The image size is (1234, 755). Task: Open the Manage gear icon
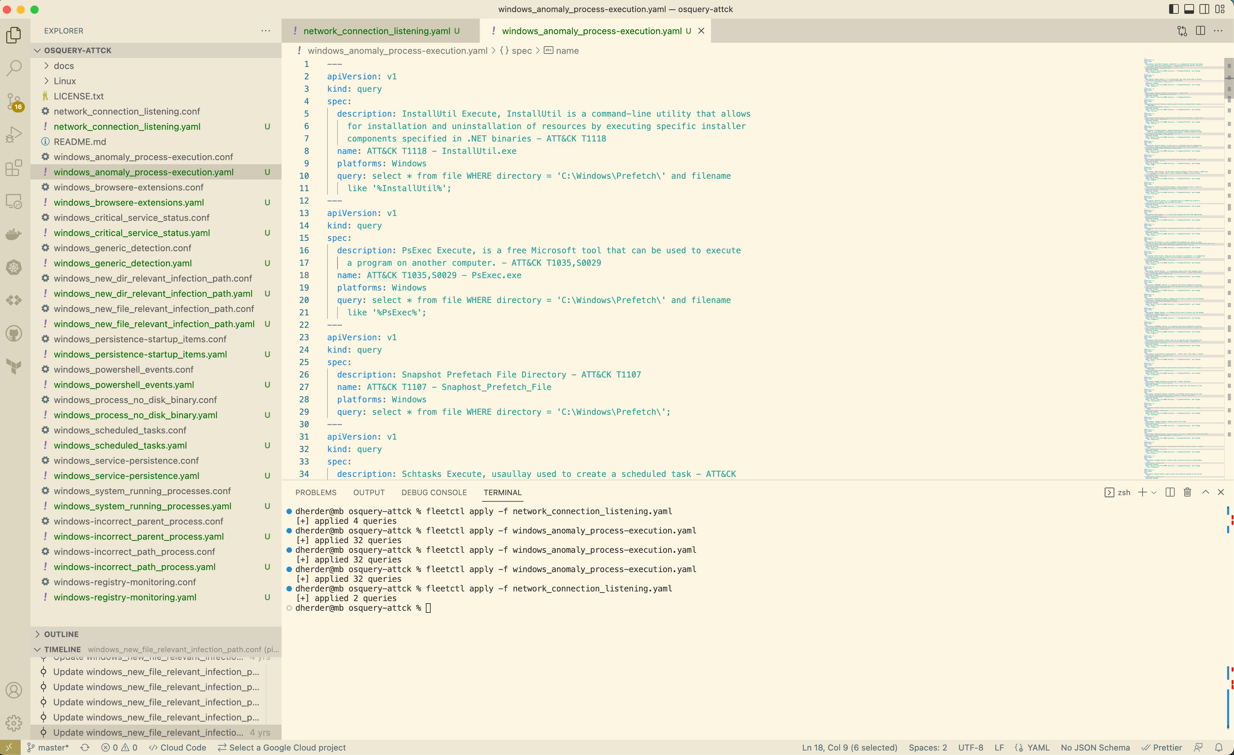click(x=14, y=723)
